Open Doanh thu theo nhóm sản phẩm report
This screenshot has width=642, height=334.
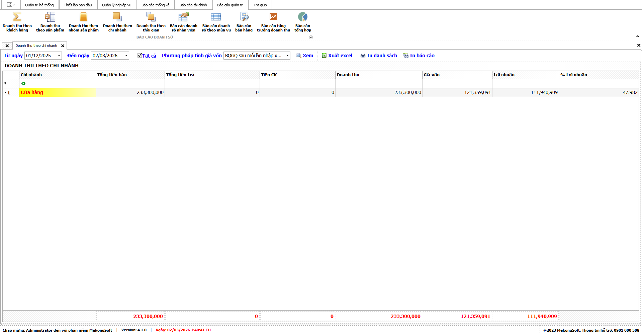[x=84, y=22]
